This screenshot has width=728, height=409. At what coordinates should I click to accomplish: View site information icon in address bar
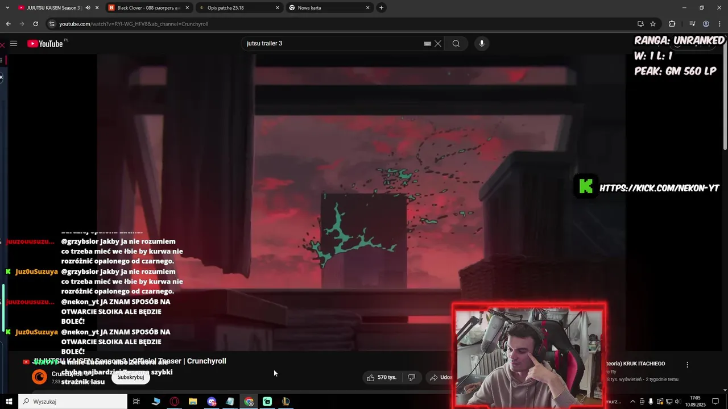pyautogui.click(x=52, y=24)
